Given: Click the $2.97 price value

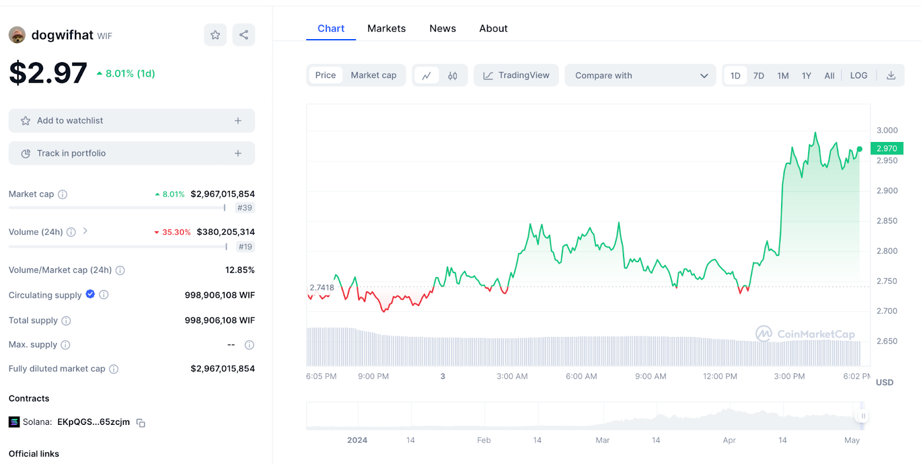Looking at the screenshot, I should click(48, 74).
